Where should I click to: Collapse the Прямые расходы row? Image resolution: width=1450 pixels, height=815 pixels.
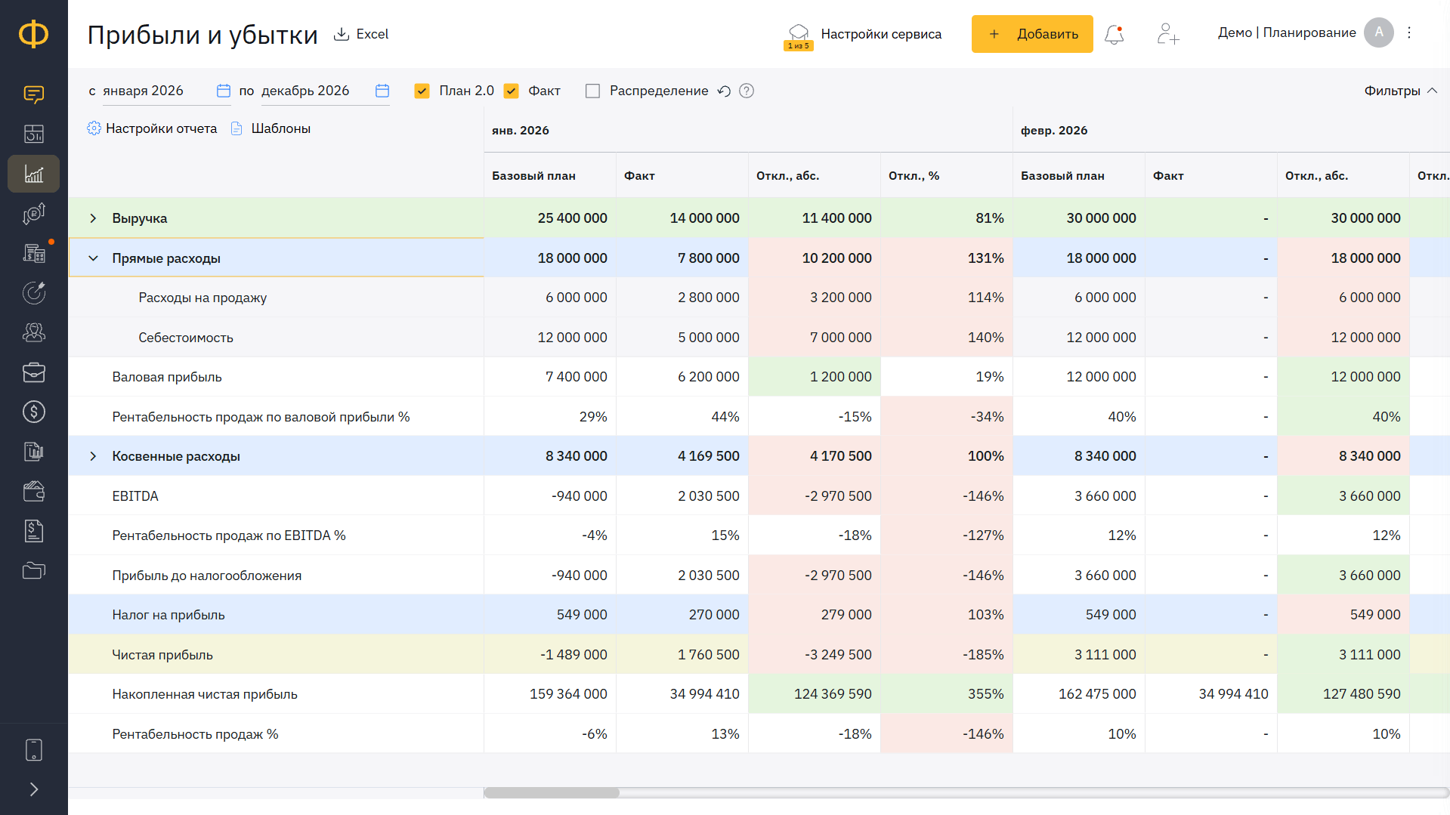tap(93, 258)
